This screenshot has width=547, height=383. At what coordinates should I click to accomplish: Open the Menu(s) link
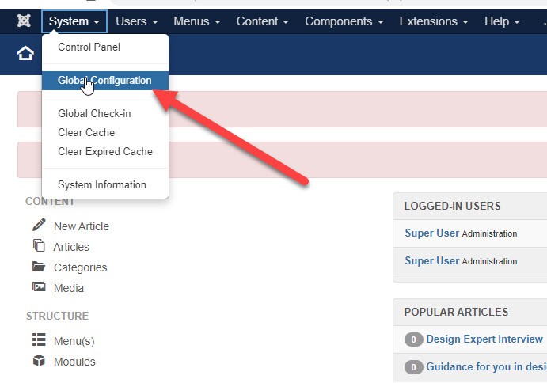pyautogui.click(x=74, y=341)
